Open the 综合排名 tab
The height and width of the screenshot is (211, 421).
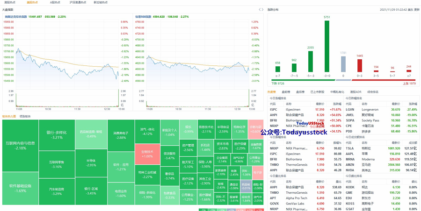373,91
